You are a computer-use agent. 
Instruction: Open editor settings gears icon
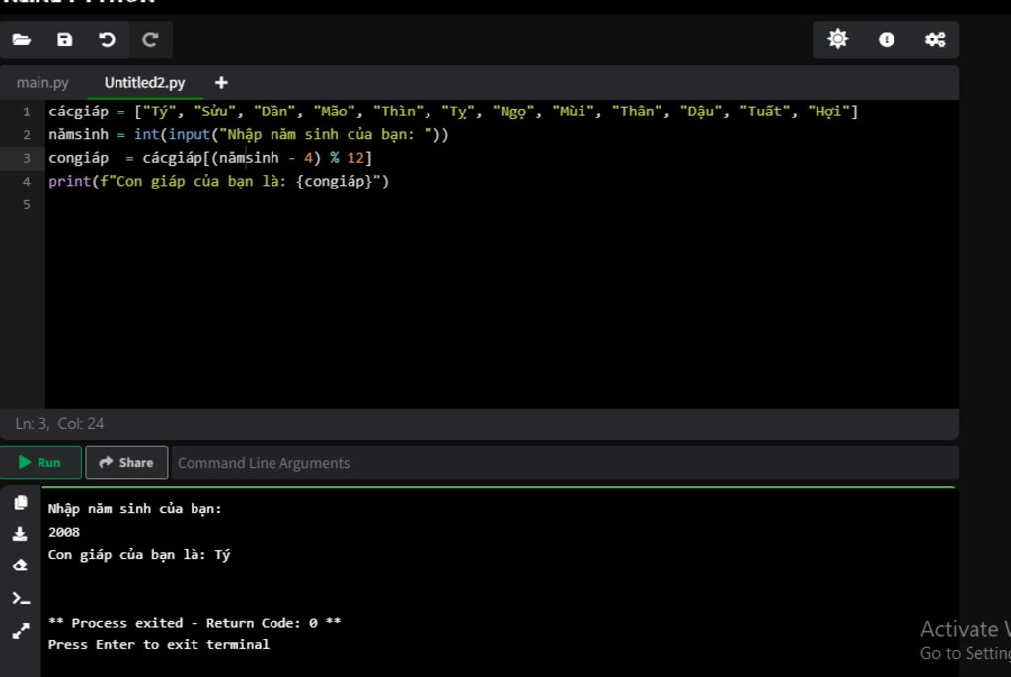tap(934, 39)
